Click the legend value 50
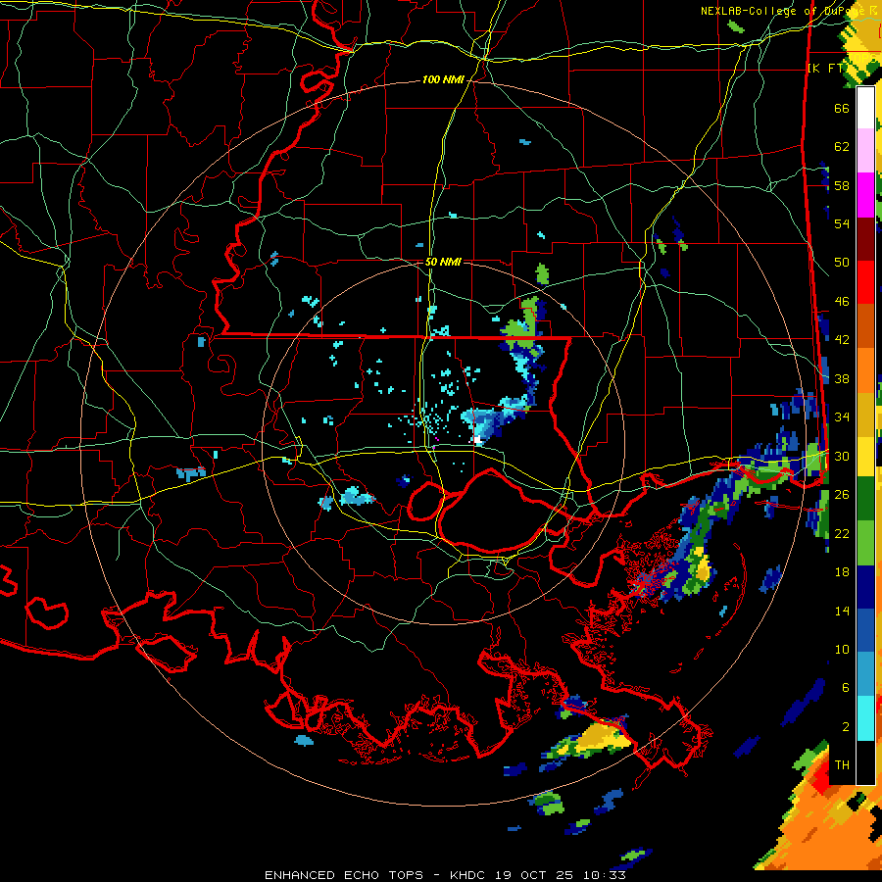Image resolution: width=882 pixels, height=882 pixels. tap(842, 262)
